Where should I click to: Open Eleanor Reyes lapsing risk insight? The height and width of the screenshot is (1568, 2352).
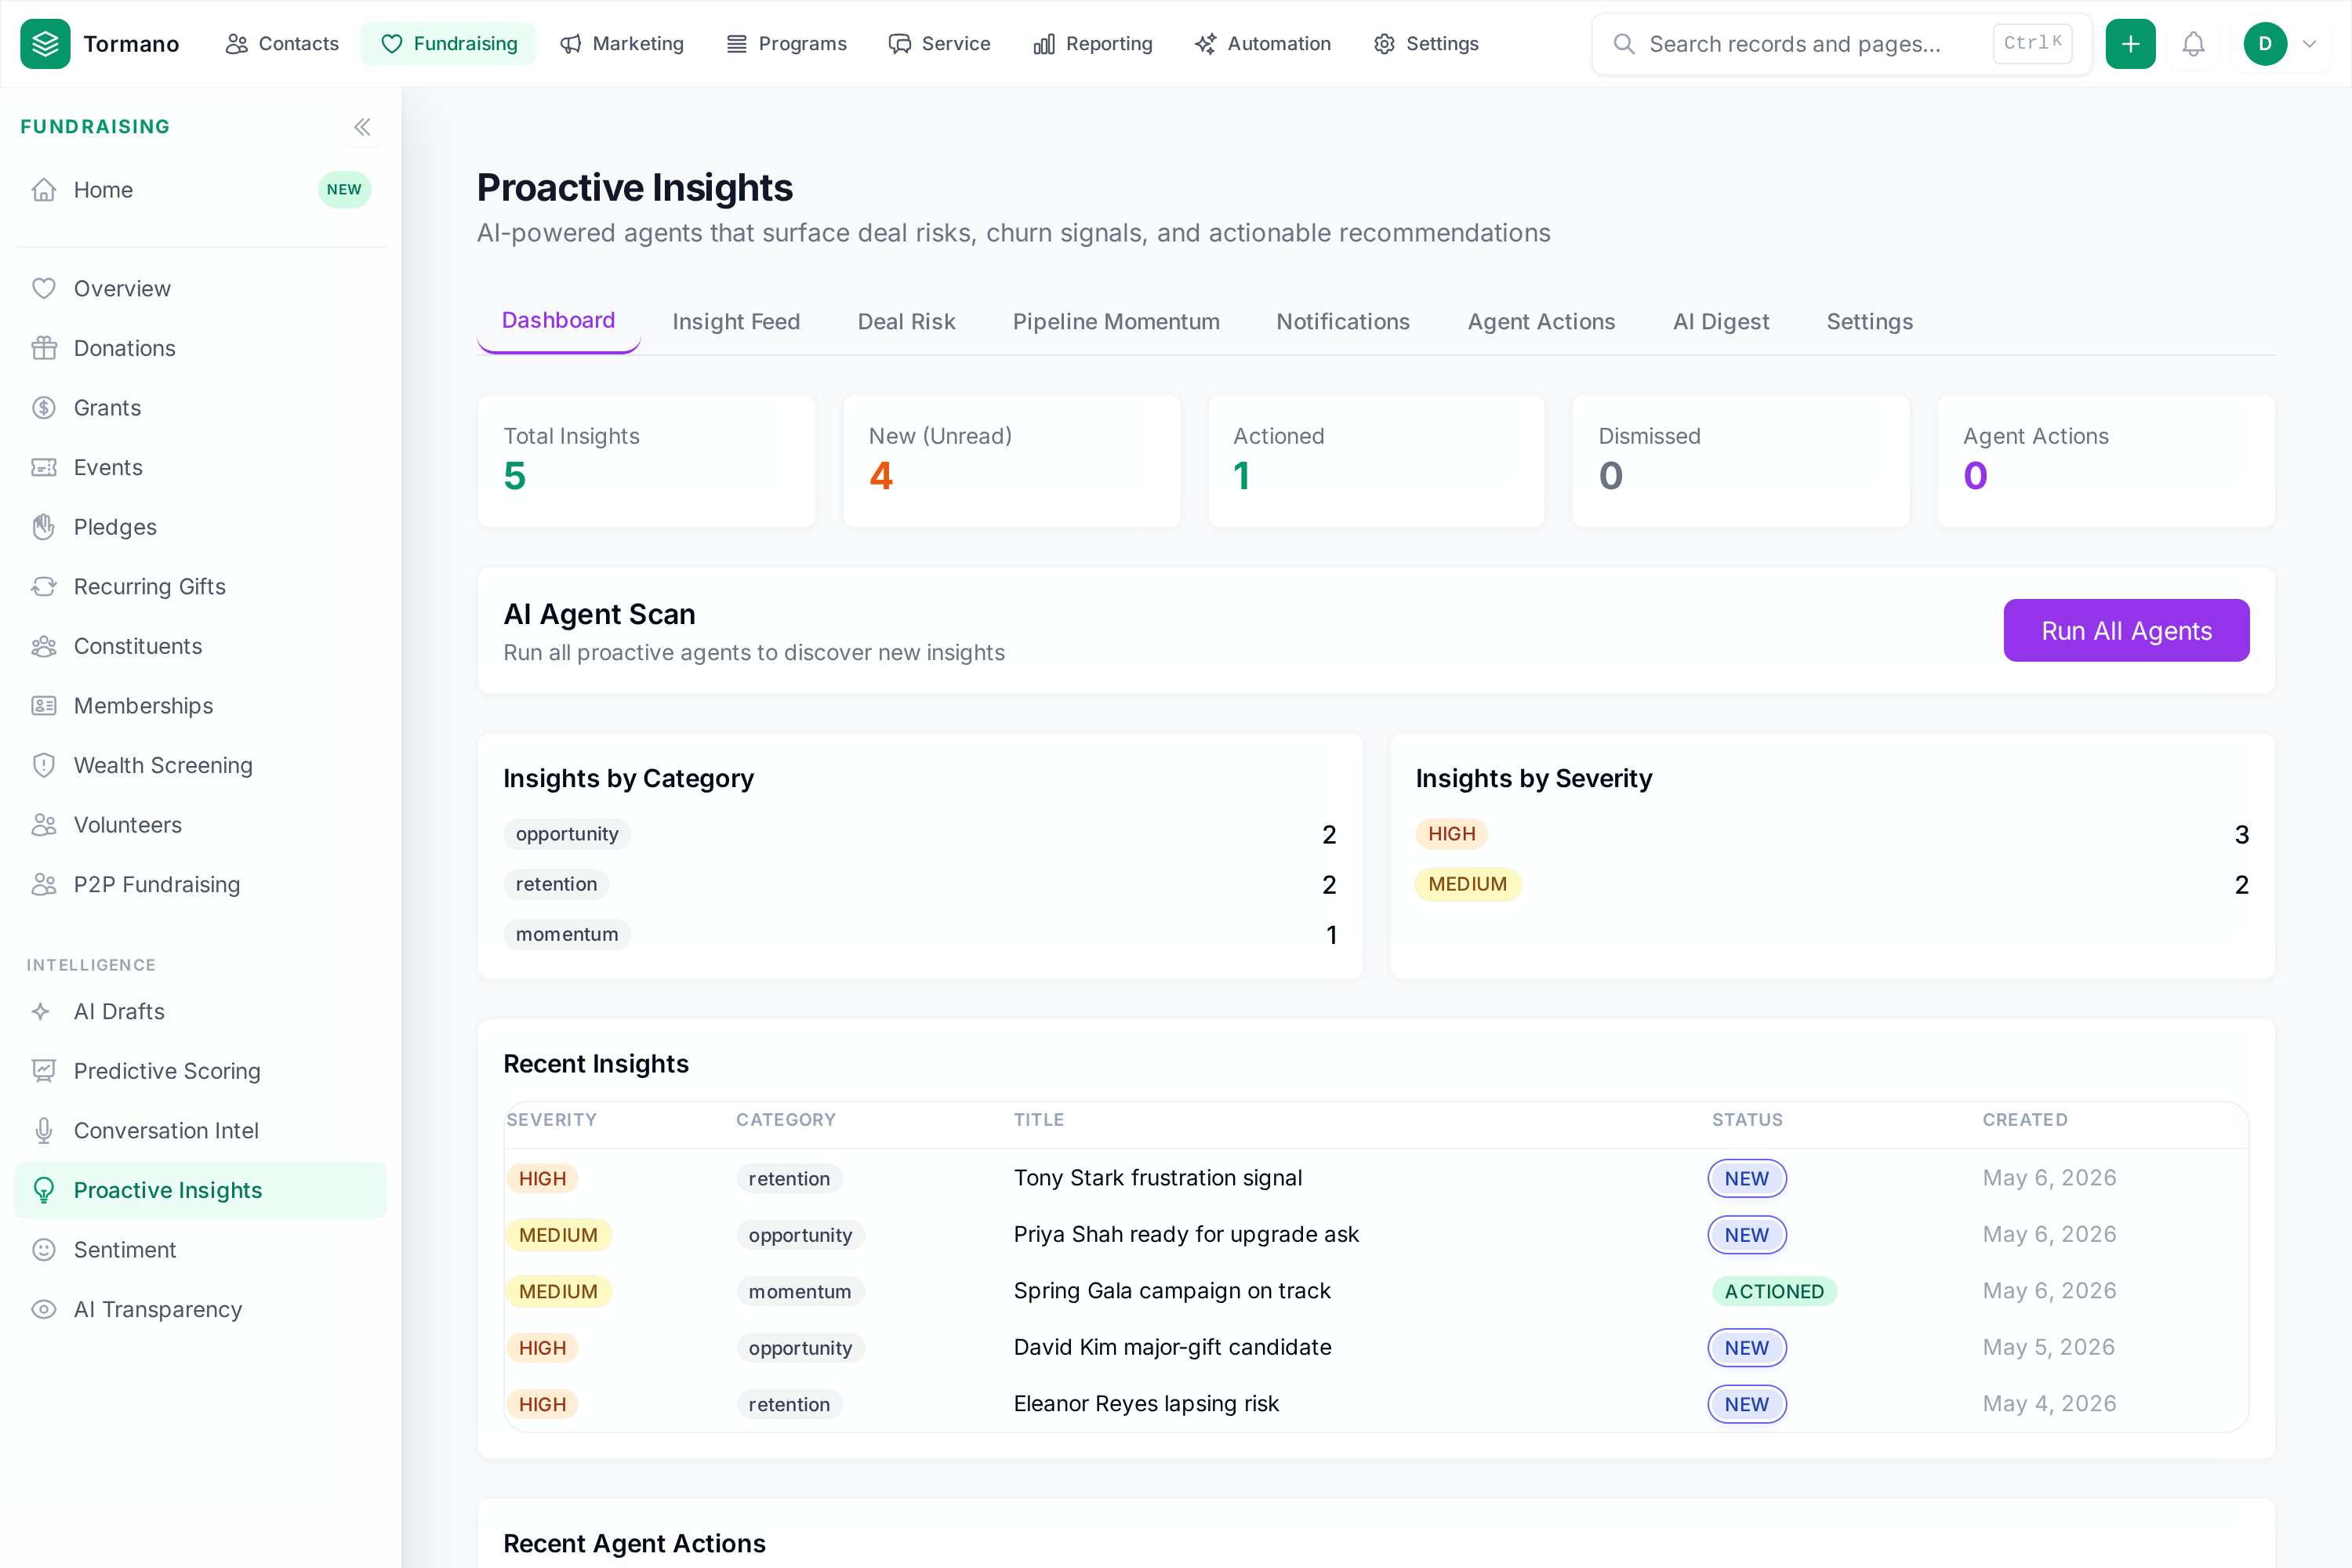click(x=1146, y=1404)
